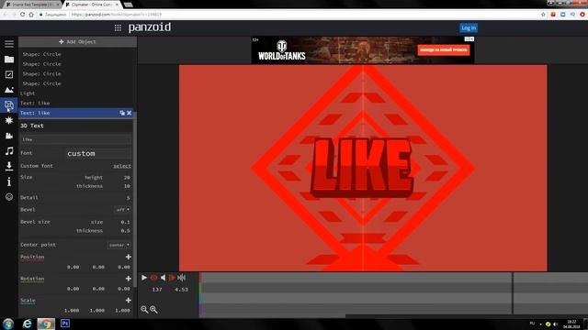This screenshot has height=330, width=588.
Task: Click the Position label
Action: coord(32,257)
